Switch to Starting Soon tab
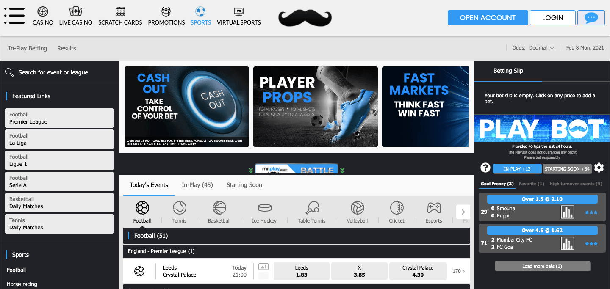610x289 pixels. pos(244,185)
